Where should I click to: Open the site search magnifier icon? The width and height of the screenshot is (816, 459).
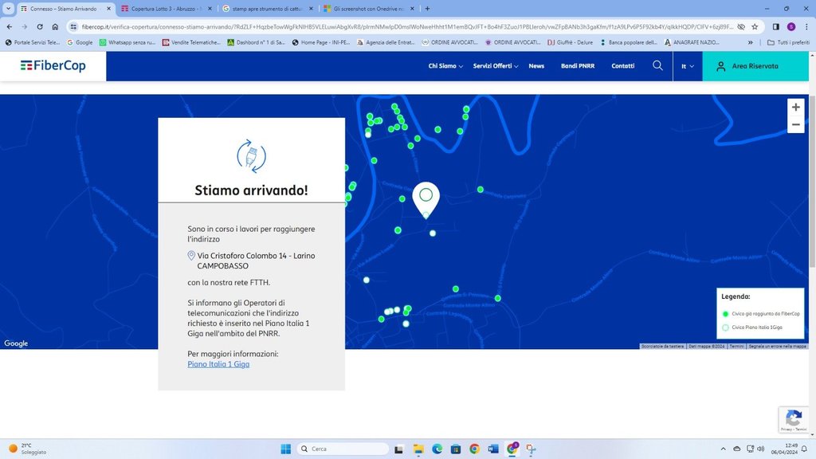click(657, 66)
